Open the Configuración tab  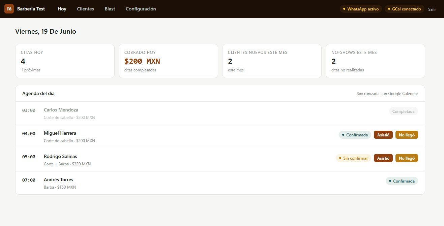tap(141, 9)
